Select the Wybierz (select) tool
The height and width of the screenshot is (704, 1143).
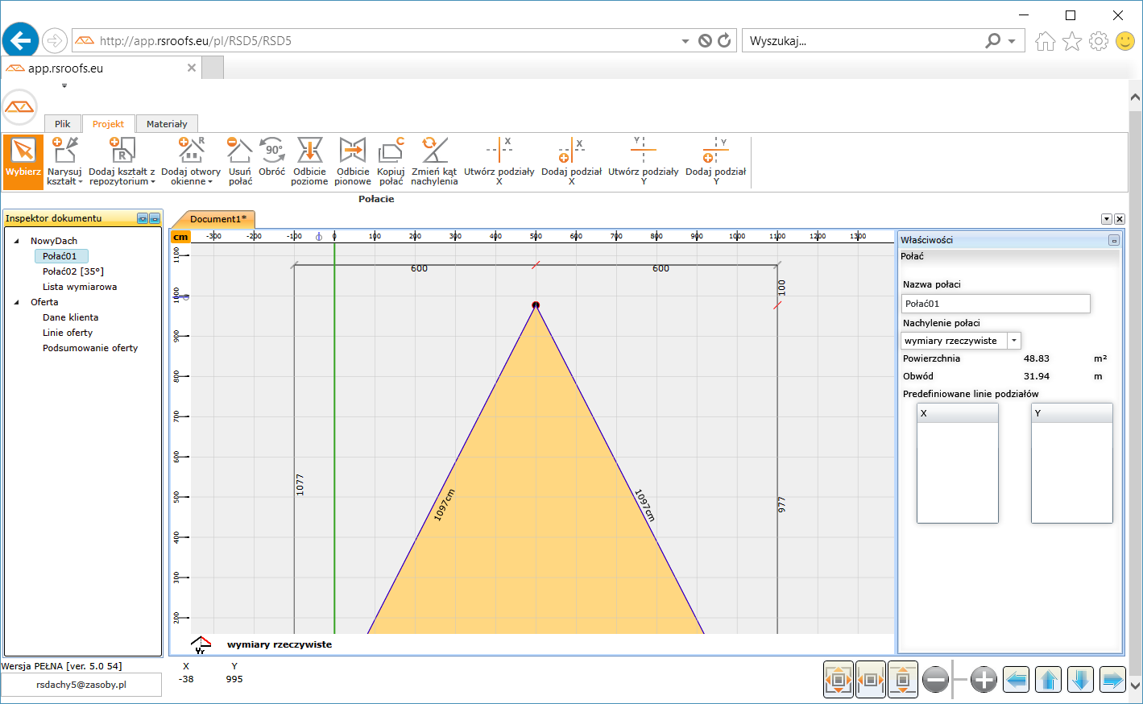pyautogui.click(x=23, y=161)
